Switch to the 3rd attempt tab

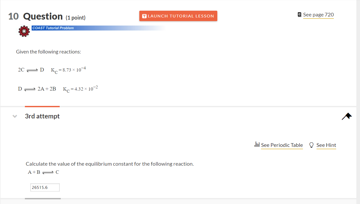coord(42,116)
